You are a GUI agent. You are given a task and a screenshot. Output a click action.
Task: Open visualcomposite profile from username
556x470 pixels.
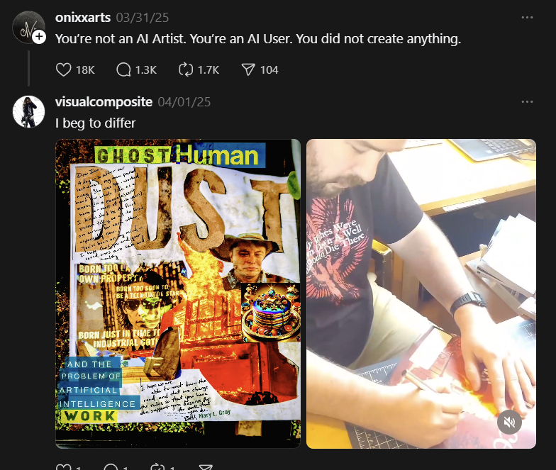pos(104,102)
